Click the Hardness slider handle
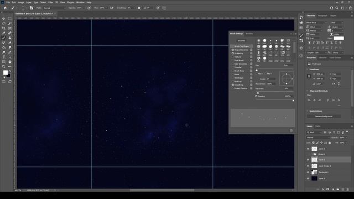The height and width of the screenshot is (199, 354). (x=258, y=93)
